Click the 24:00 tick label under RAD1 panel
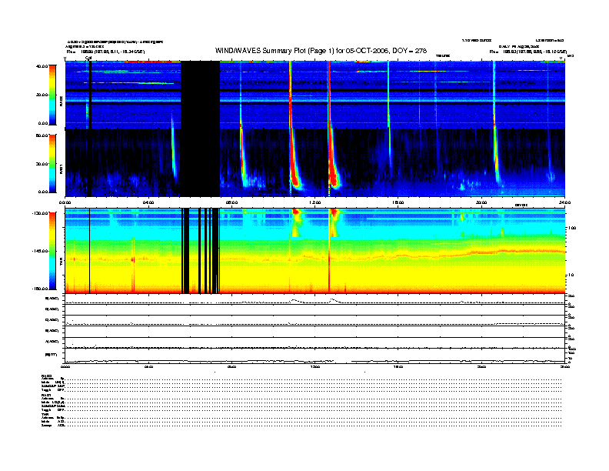 (x=564, y=202)
